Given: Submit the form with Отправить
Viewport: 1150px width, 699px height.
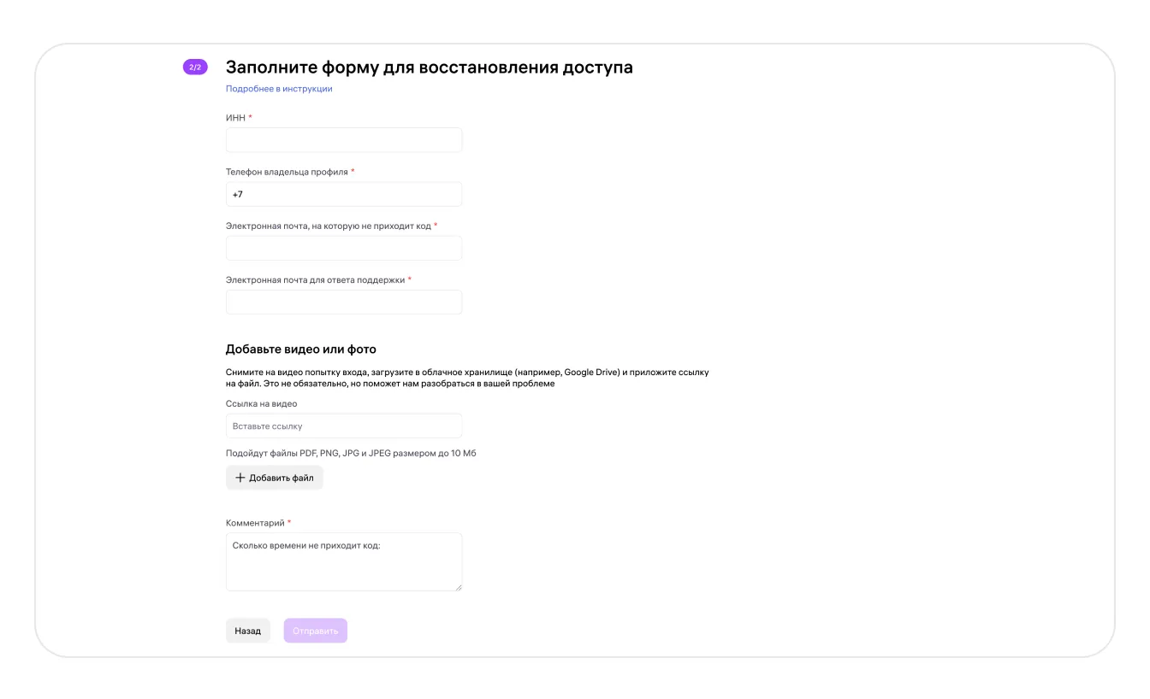Looking at the screenshot, I should pos(316,631).
